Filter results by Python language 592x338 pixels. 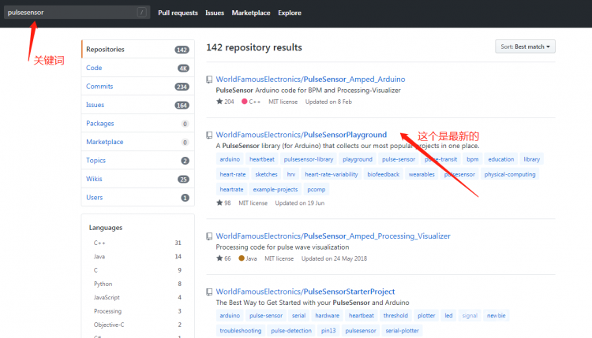pyautogui.click(x=138, y=284)
